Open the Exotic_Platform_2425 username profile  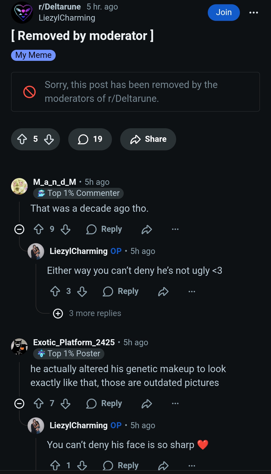point(74,342)
